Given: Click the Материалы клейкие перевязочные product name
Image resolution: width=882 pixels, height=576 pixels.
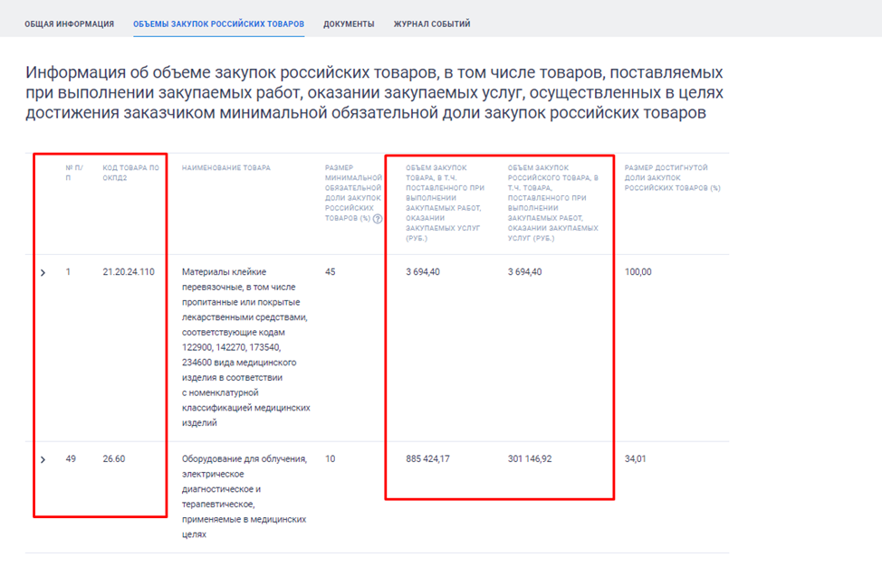Looking at the screenshot, I should pos(245,346).
